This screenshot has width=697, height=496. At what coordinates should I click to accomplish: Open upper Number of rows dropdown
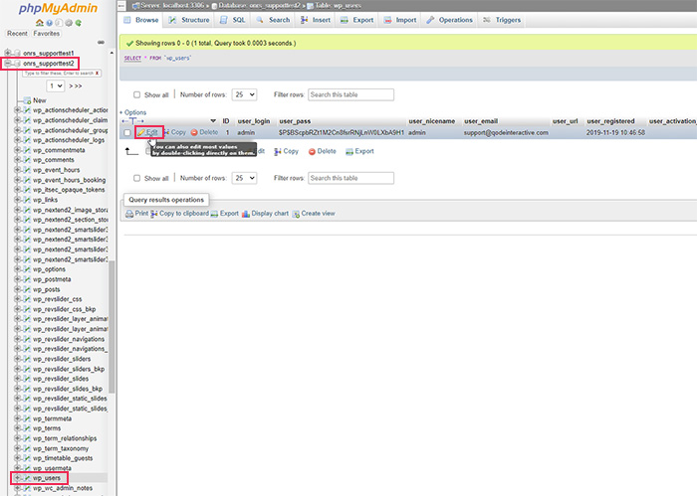pos(245,94)
